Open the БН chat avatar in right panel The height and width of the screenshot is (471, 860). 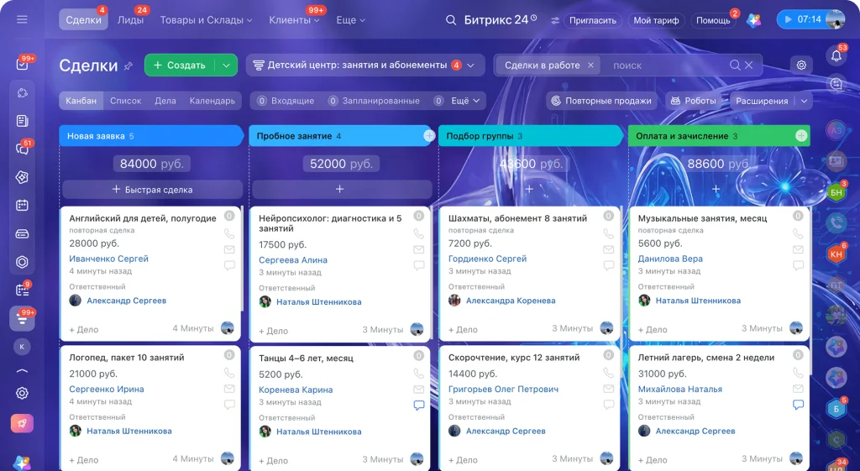tap(836, 192)
